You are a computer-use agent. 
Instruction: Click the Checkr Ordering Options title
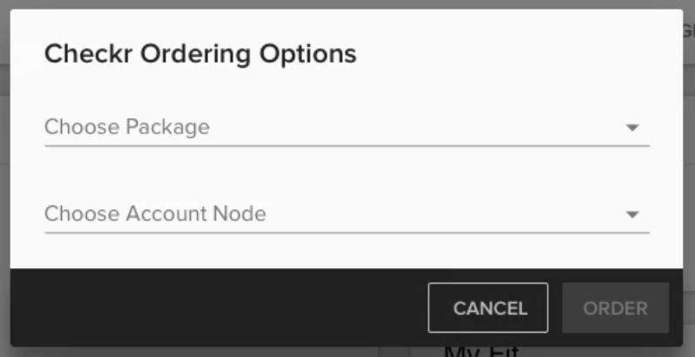200,54
